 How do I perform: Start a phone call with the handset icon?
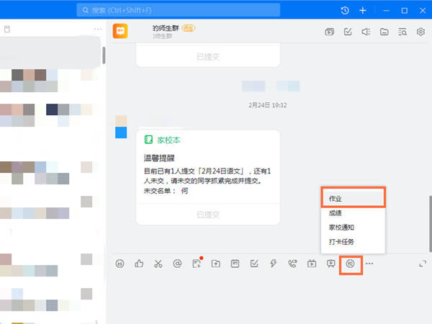tap(292, 264)
